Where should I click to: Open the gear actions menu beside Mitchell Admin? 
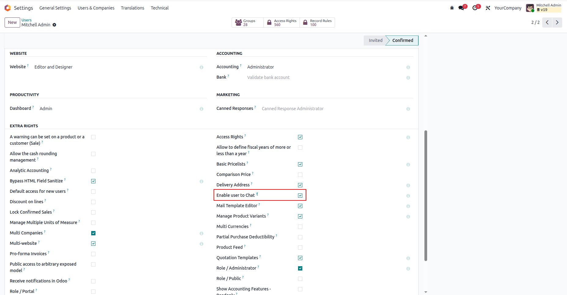[x=54, y=25]
